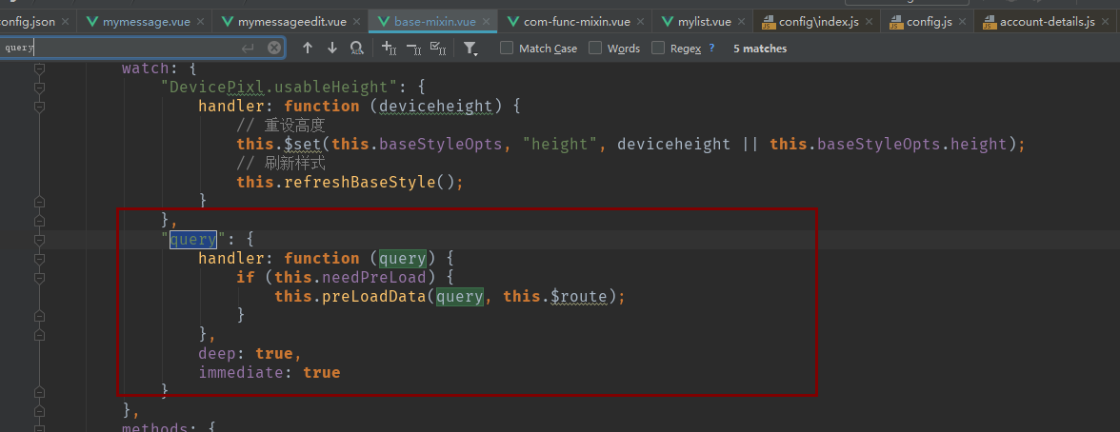Click the "deviceheight" function parameter
The width and height of the screenshot is (1120, 432).
tap(436, 107)
